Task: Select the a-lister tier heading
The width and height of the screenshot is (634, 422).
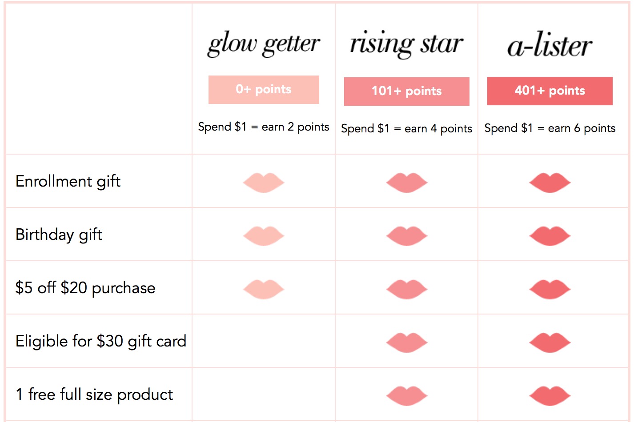Action: tap(550, 45)
